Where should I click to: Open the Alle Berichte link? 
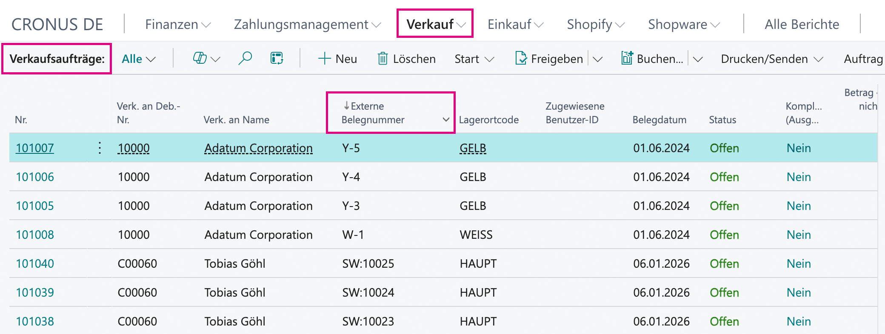click(x=802, y=24)
